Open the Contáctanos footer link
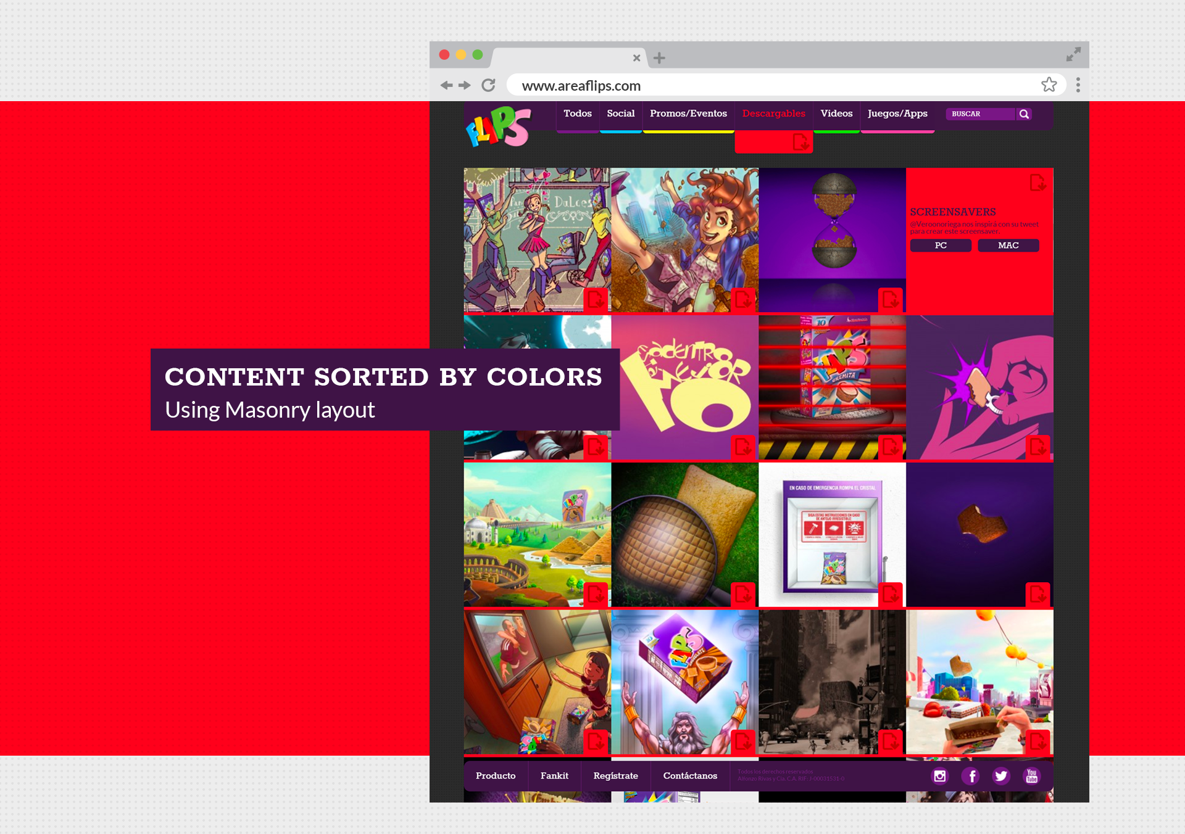 click(690, 776)
